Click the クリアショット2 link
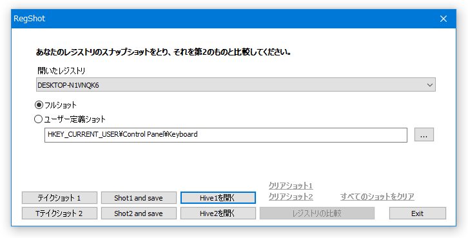The image size is (468, 238). coord(291,197)
